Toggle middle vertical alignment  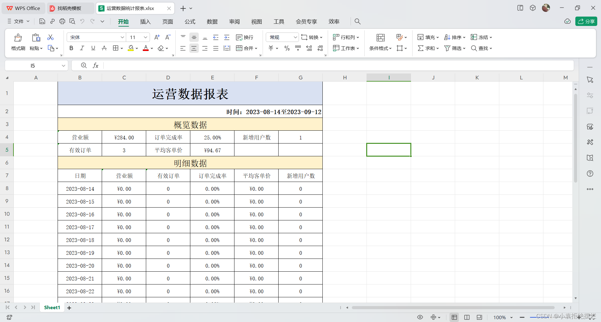[194, 37]
